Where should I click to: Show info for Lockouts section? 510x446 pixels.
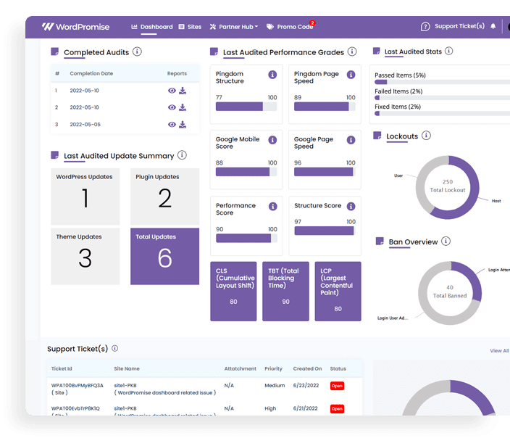[427, 136]
